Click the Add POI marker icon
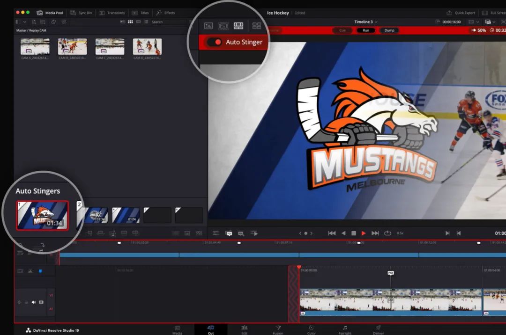Image resolution: width=506 pixels, height=335 pixels. 229,233
